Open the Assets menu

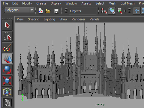click(86, 3)
